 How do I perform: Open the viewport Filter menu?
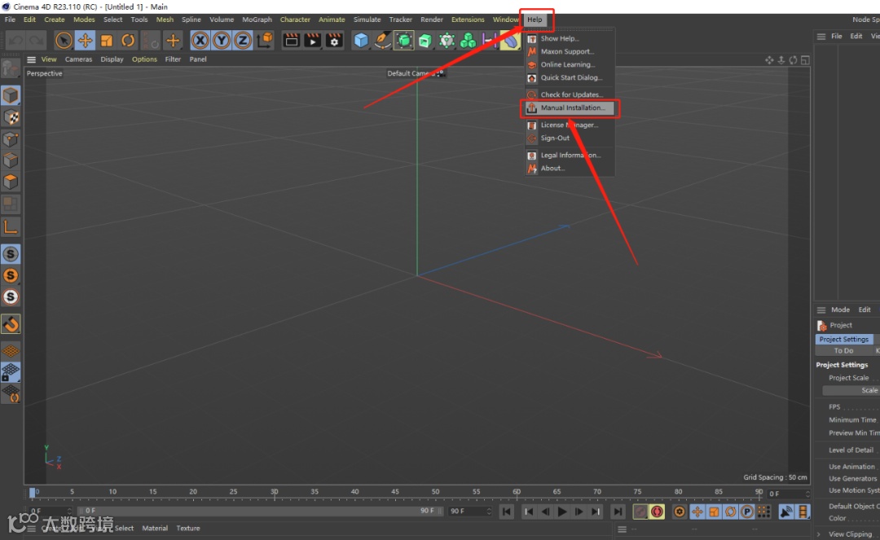coord(173,59)
